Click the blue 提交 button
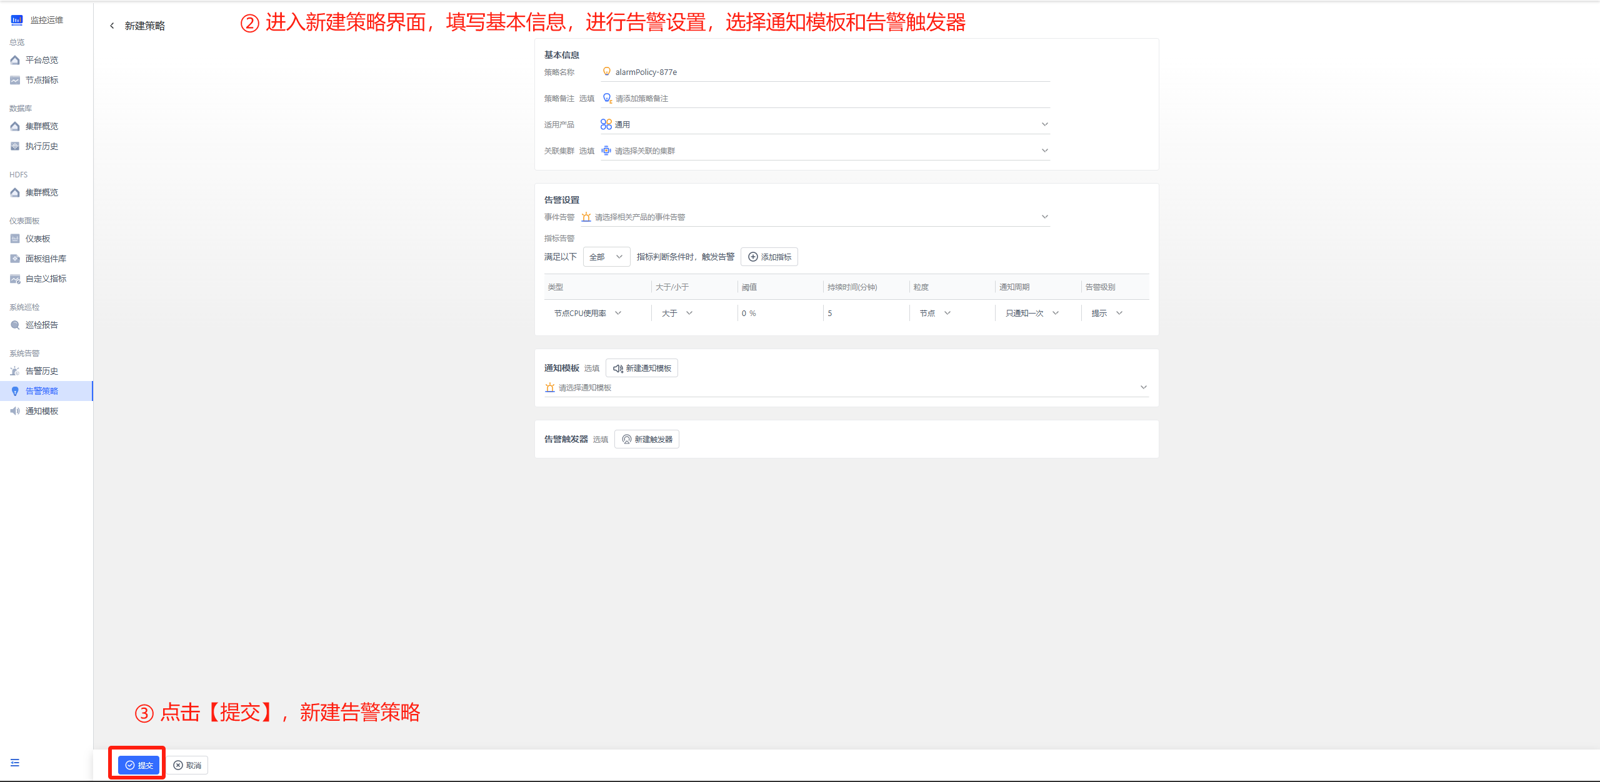1600x782 pixels. coord(139,765)
